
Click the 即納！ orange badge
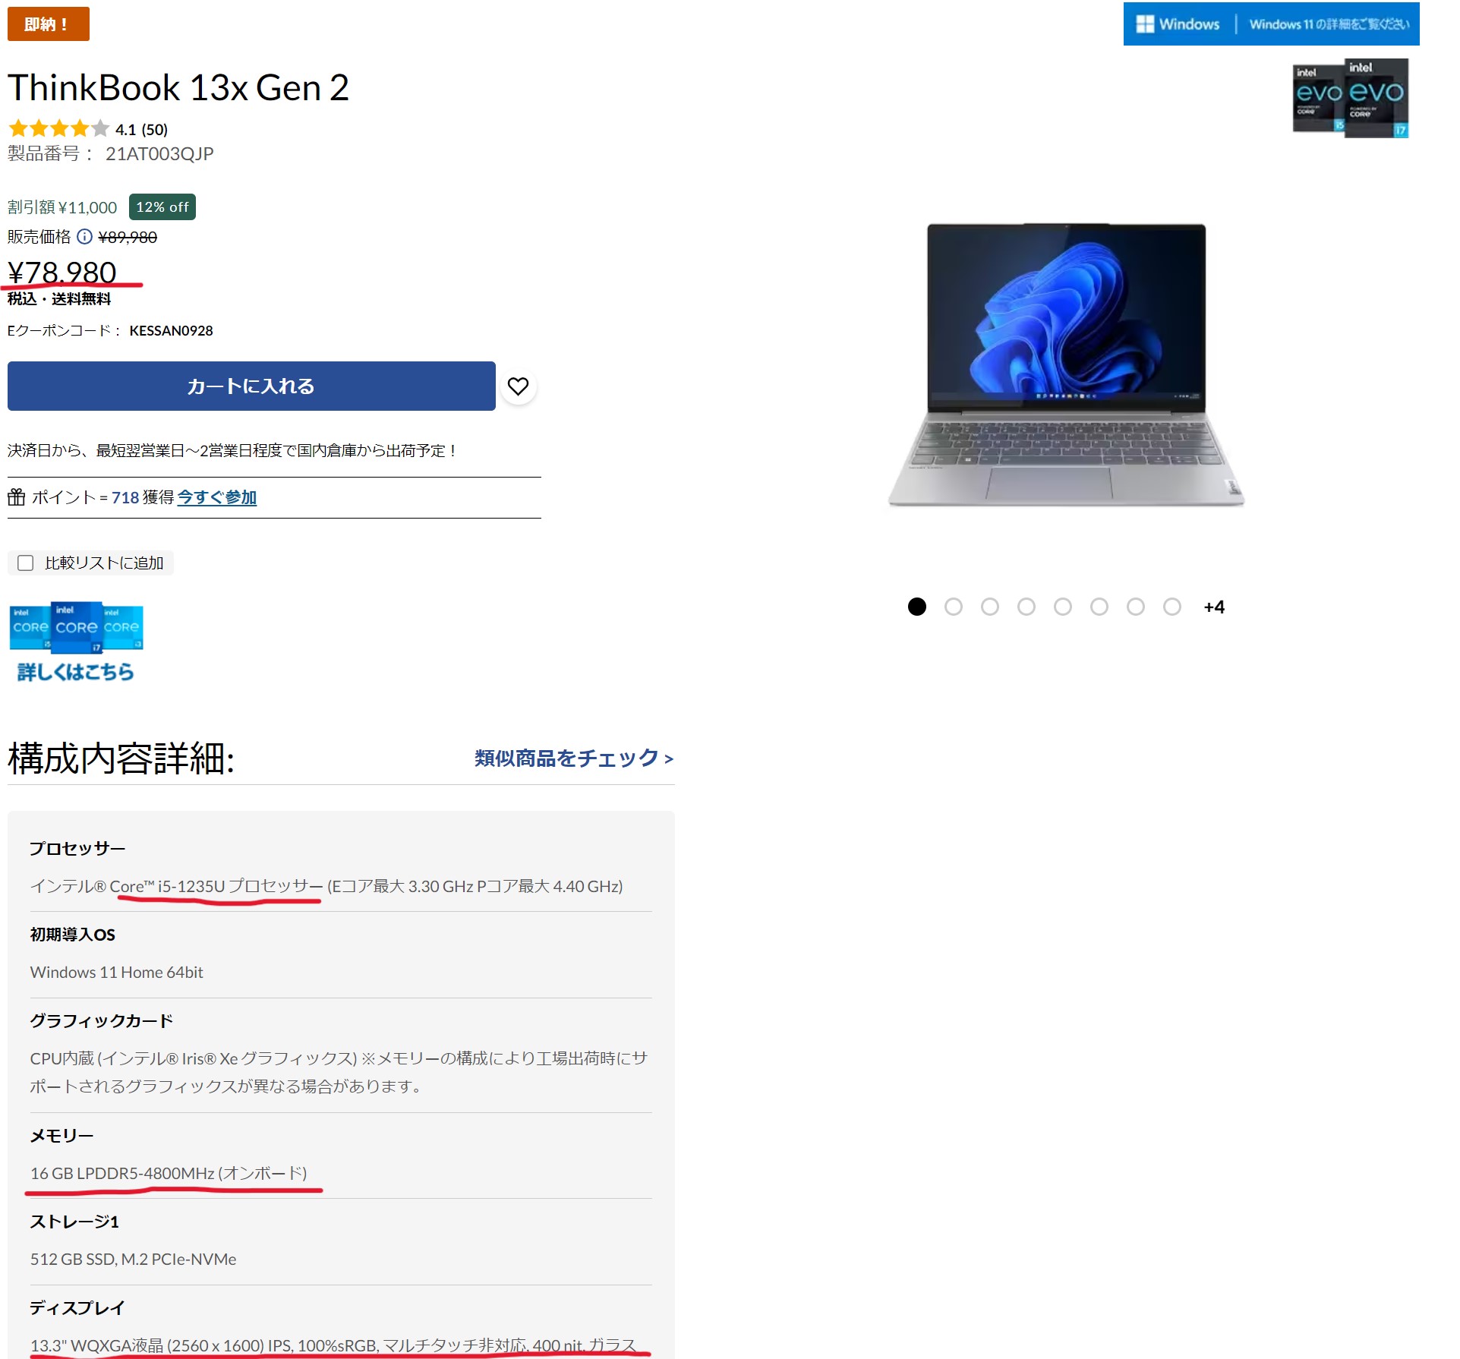tap(49, 24)
